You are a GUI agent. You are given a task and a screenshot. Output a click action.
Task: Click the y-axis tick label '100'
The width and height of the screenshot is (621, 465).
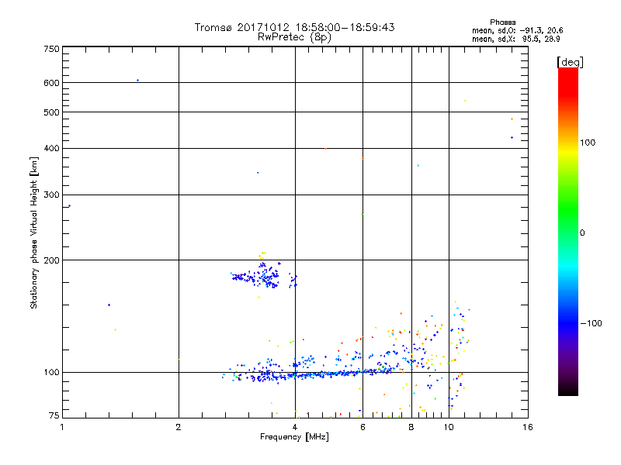(x=52, y=372)
